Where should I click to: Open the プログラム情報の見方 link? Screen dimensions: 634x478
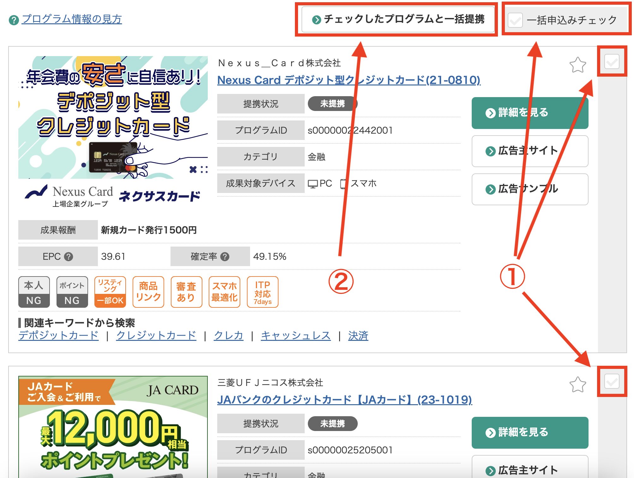tap(72, 19)
